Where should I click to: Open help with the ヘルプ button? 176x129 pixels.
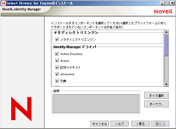coord(119,124)
